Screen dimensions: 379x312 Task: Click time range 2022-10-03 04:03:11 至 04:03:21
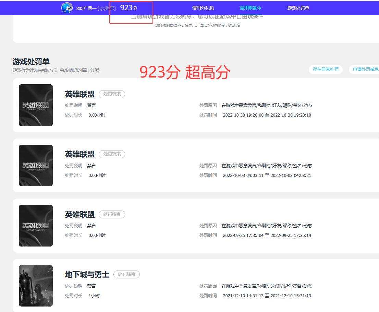coord(267,175)
